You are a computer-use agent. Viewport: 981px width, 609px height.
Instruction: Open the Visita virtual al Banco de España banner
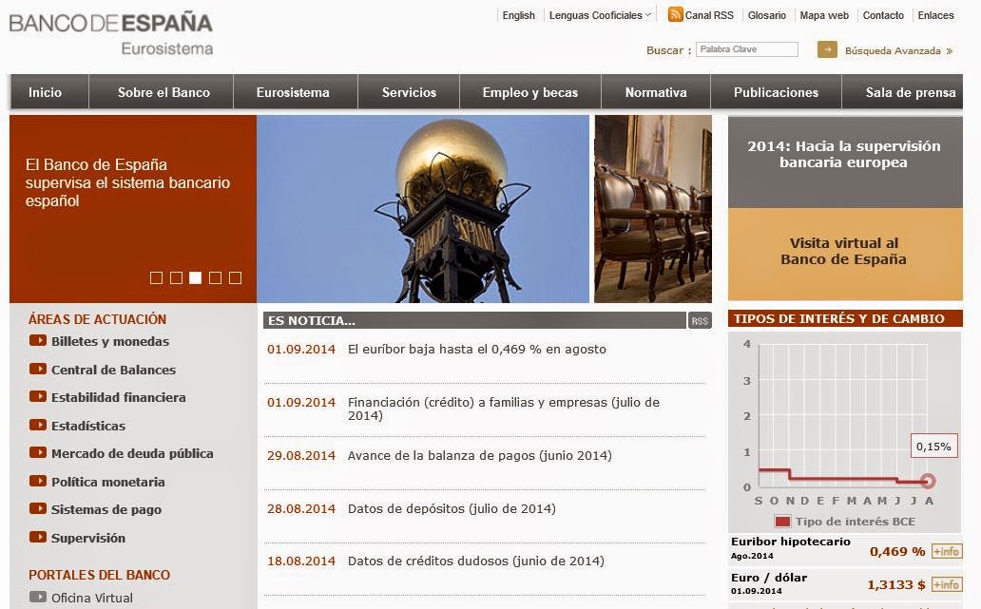click(845, 254)
